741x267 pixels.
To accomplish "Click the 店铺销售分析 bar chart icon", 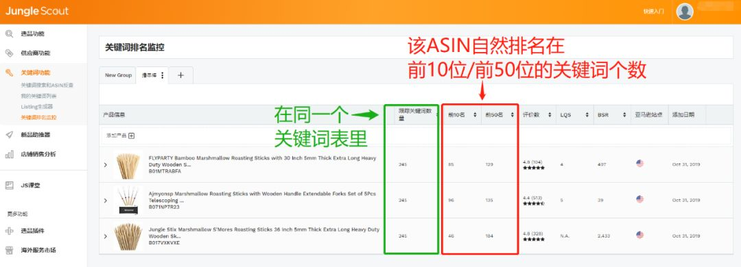I will pos(10,154).
